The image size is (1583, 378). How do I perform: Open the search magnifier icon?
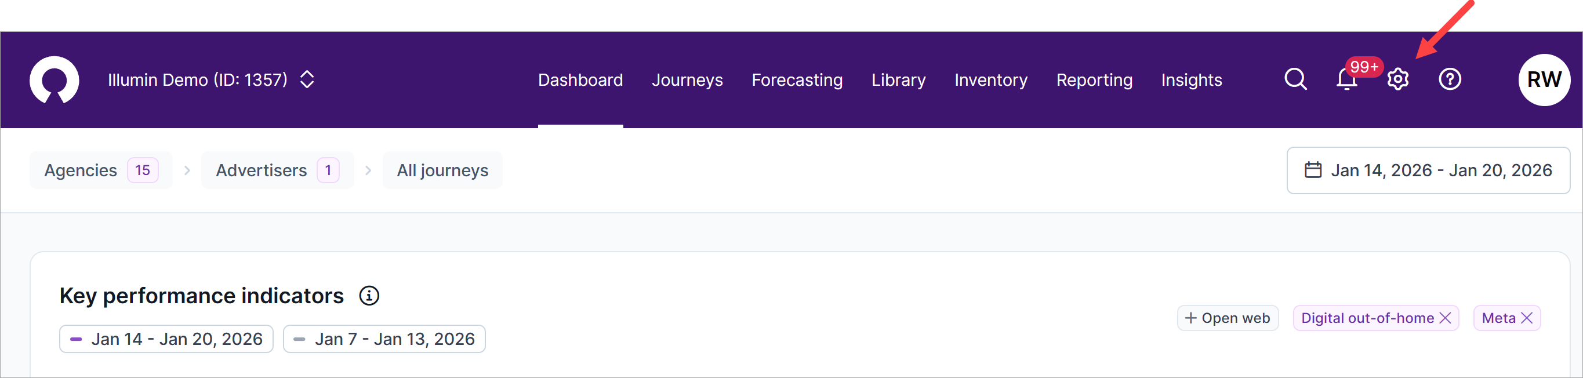[1295, 79]
